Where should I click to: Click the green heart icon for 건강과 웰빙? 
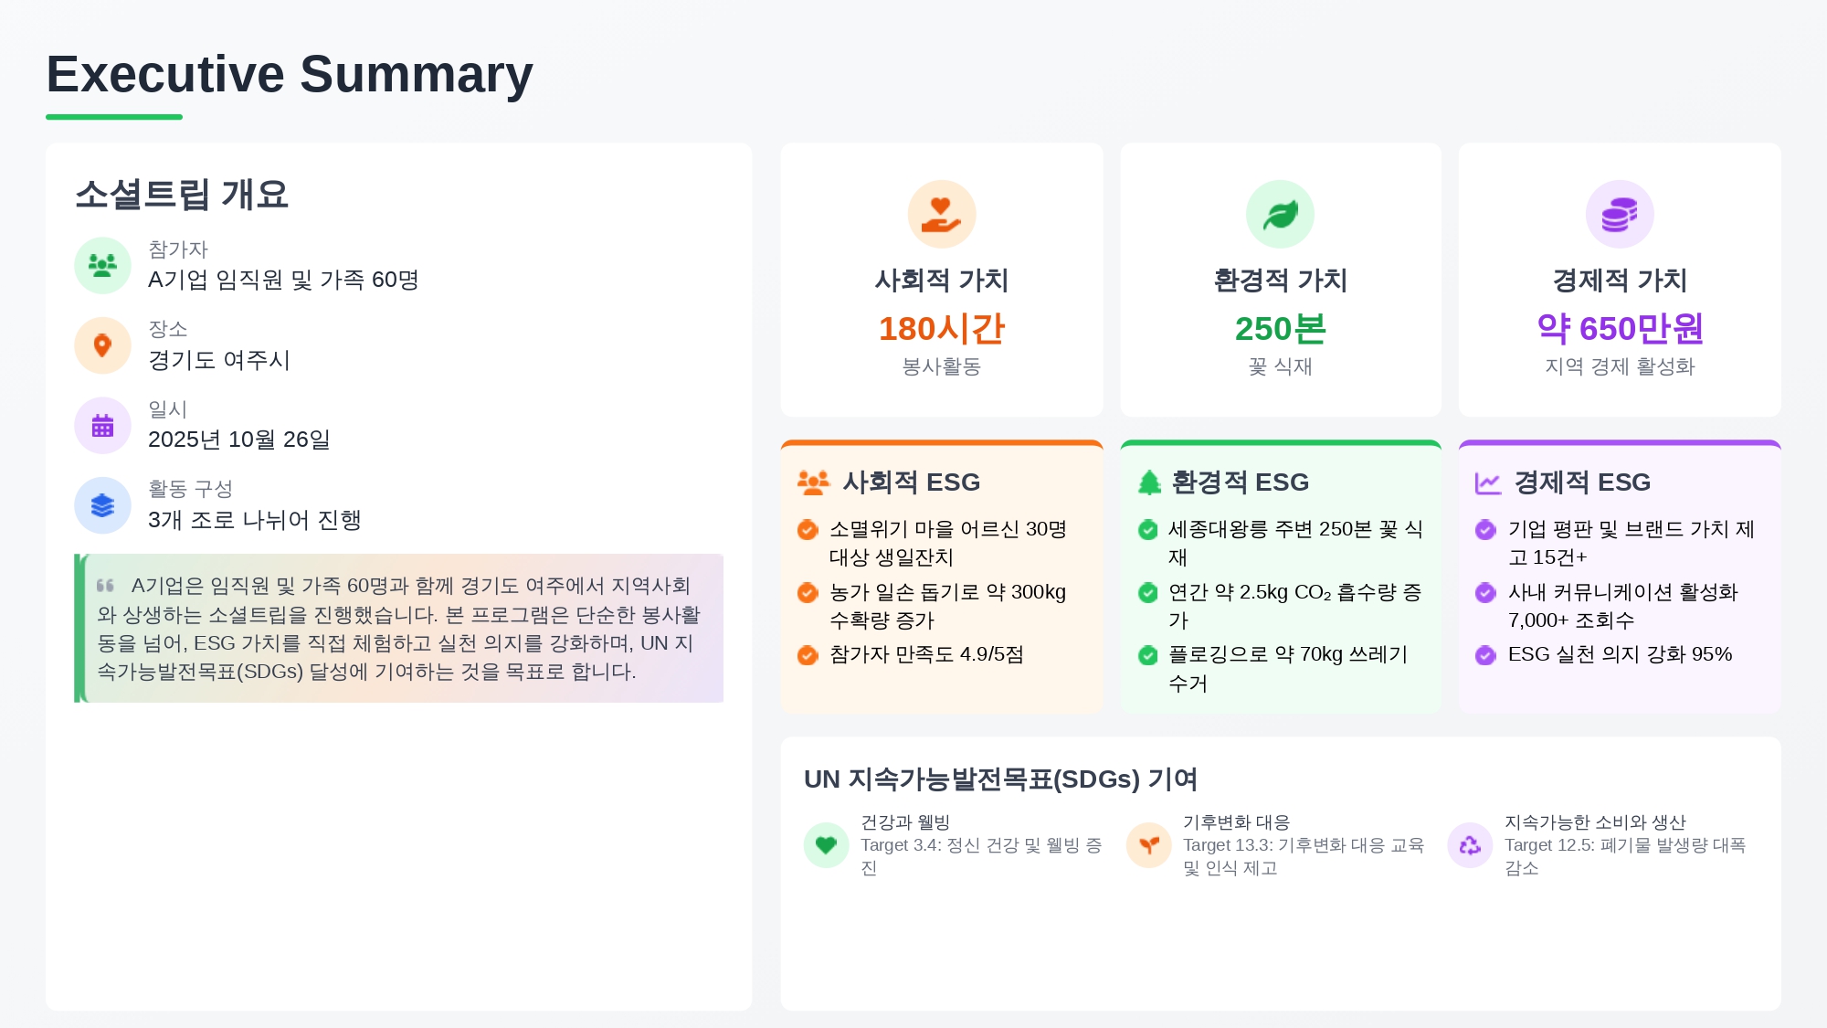(826, 845)
